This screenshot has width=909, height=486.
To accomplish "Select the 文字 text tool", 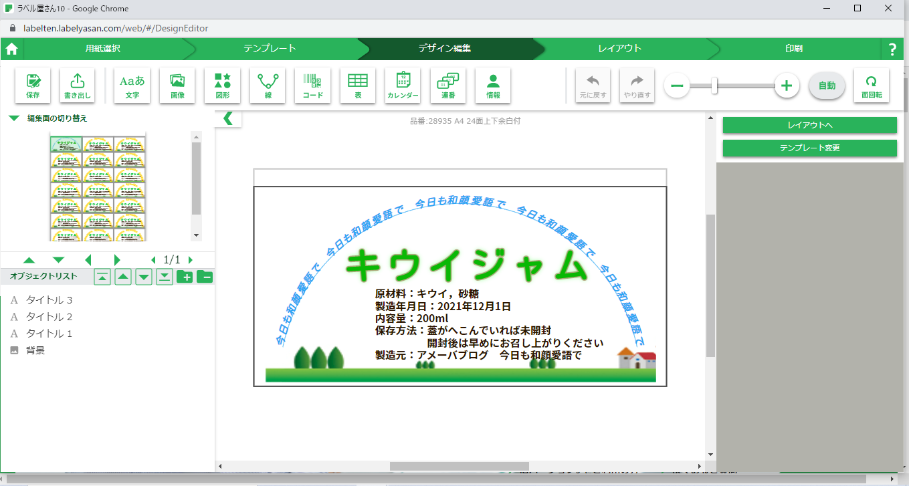I will click(x=132, y=86).
